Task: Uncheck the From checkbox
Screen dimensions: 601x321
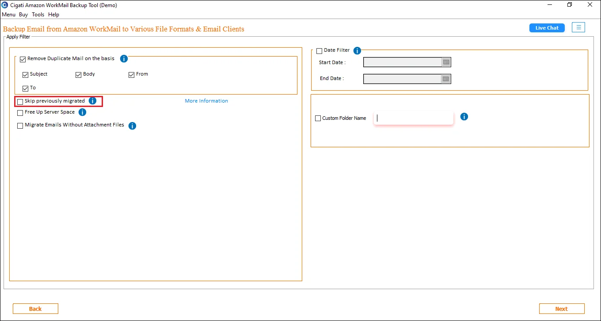Action: point(131,75)
